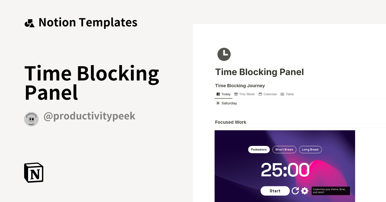The image size is (386, 202).
Task: Reset the Pomodoro timer with the restart icon
Action: (295, 191)
